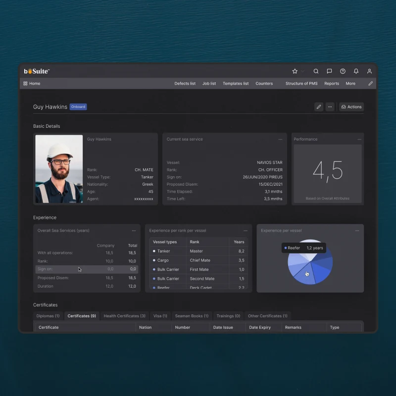Edit Guy Hawkins profile with pencil button

point(318,107)
